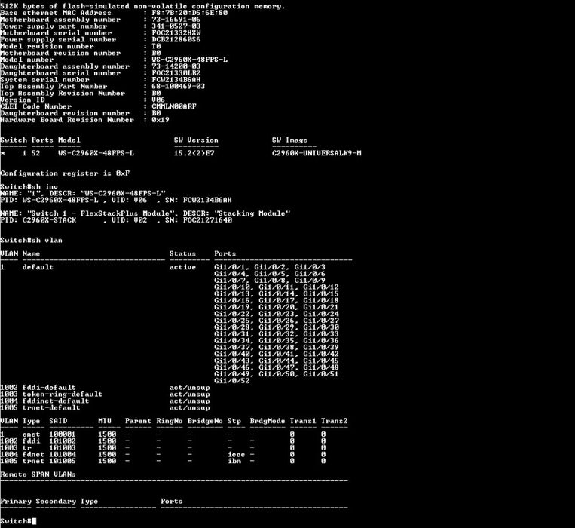The height and width of the screenshot is (528, 575).
Task: Select Daughterboard serial number FOC21330LR2
Action: [x=176, y=73]
